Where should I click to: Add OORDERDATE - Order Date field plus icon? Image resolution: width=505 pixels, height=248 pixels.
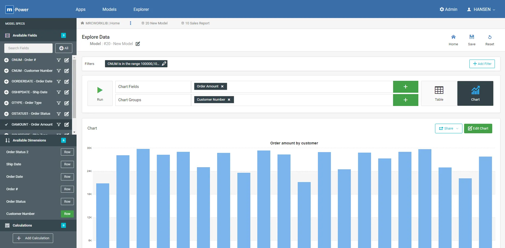[x=6, y=82]
